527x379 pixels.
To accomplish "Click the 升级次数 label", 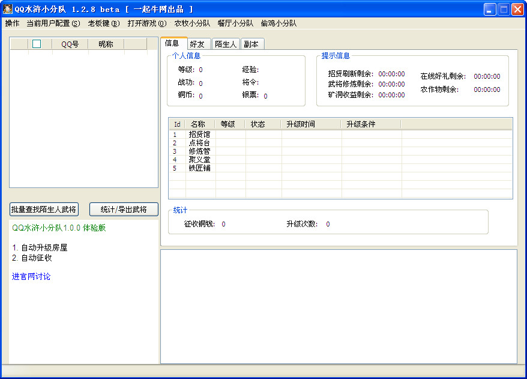I will tap(302, 224).
